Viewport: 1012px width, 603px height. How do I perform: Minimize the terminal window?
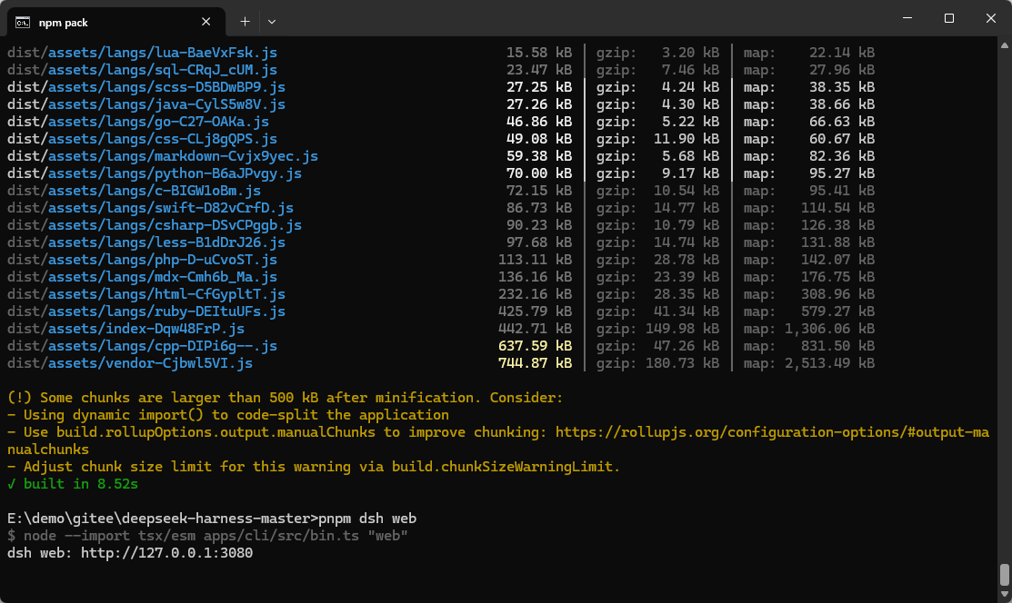[907, 18]
